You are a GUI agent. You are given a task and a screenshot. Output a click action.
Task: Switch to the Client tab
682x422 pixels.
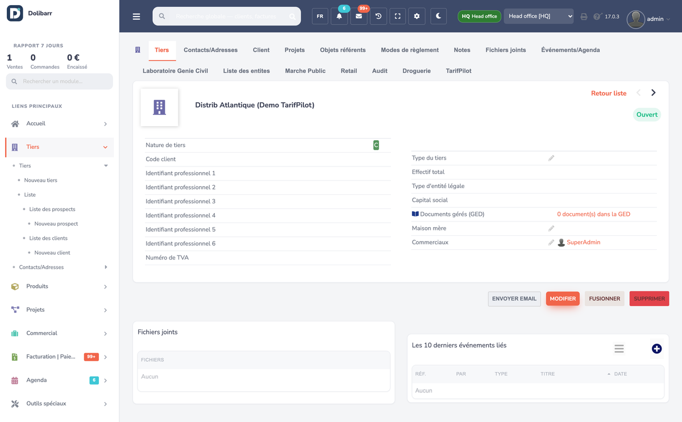click(261, 50)
